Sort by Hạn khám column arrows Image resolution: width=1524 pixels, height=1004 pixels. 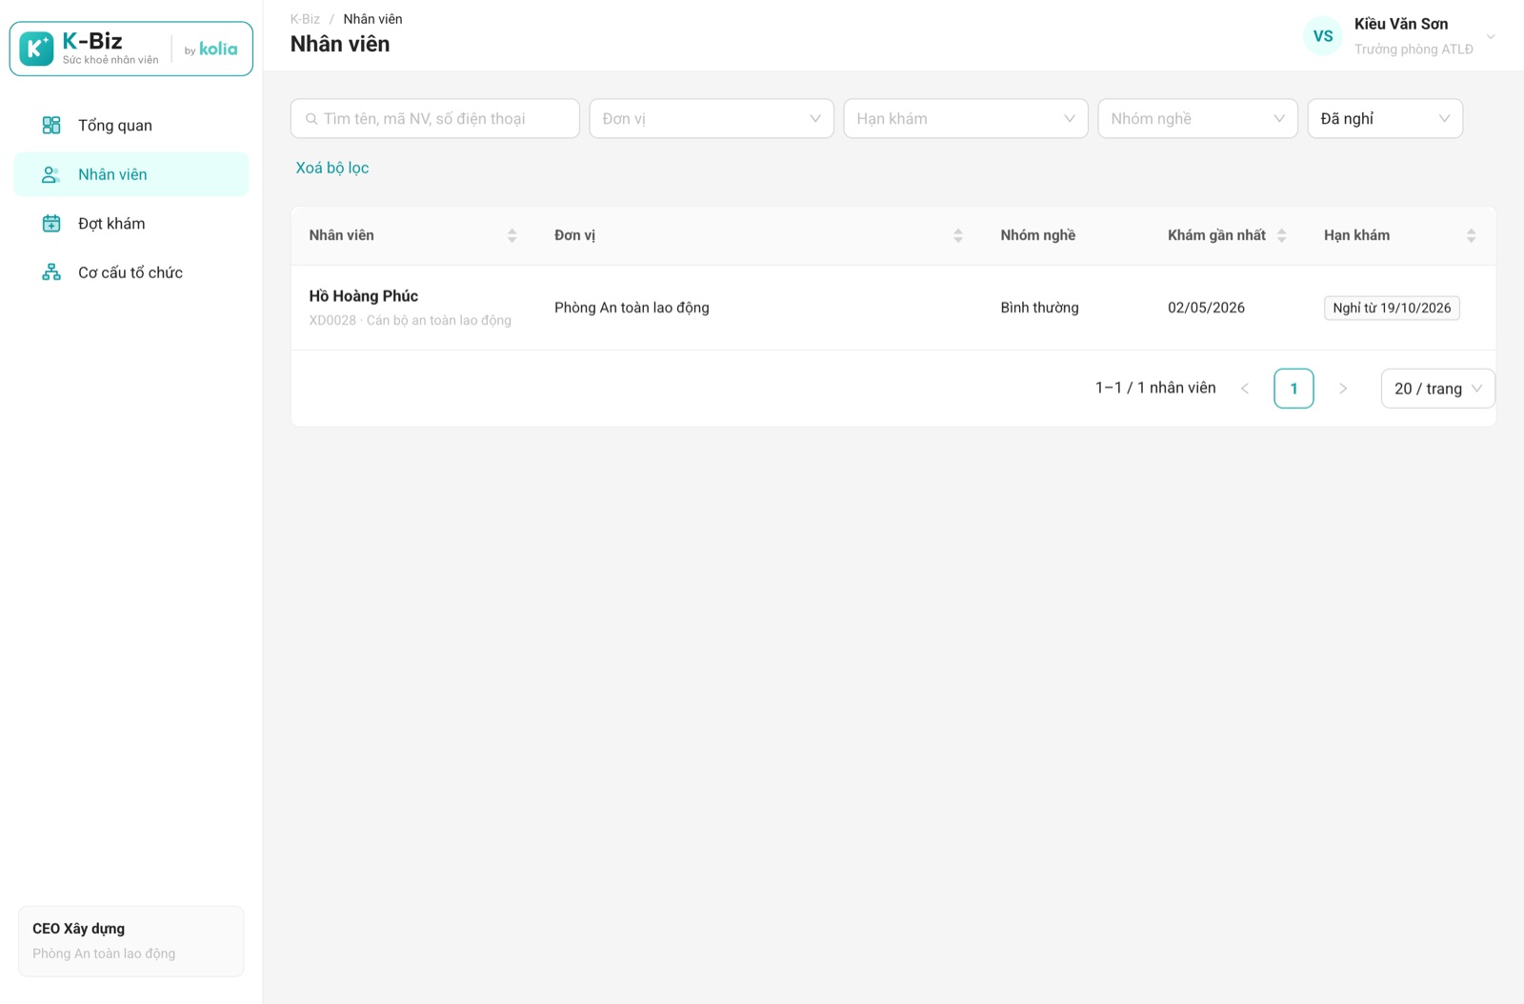click(1471, 235)
